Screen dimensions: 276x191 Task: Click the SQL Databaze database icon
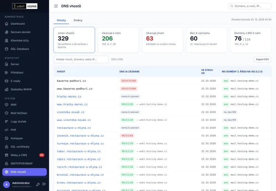[7, 49]
